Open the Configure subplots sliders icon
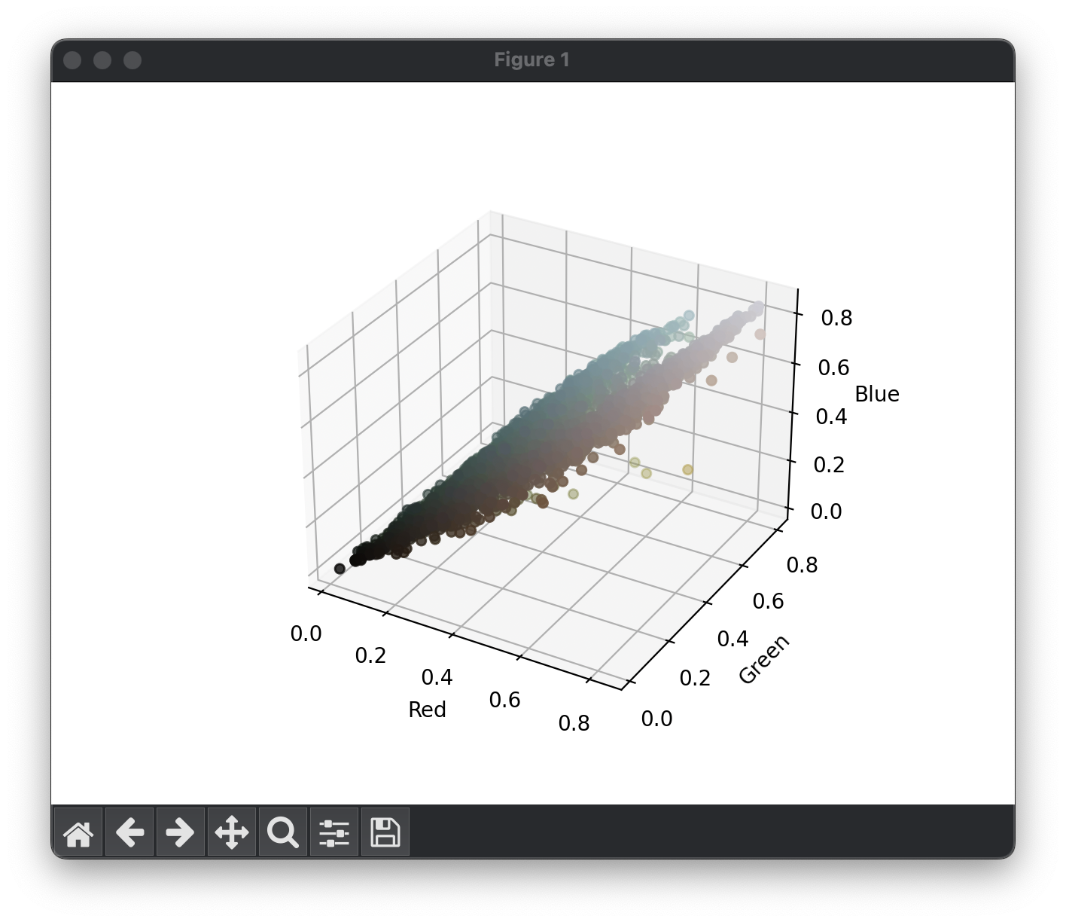 334,832
